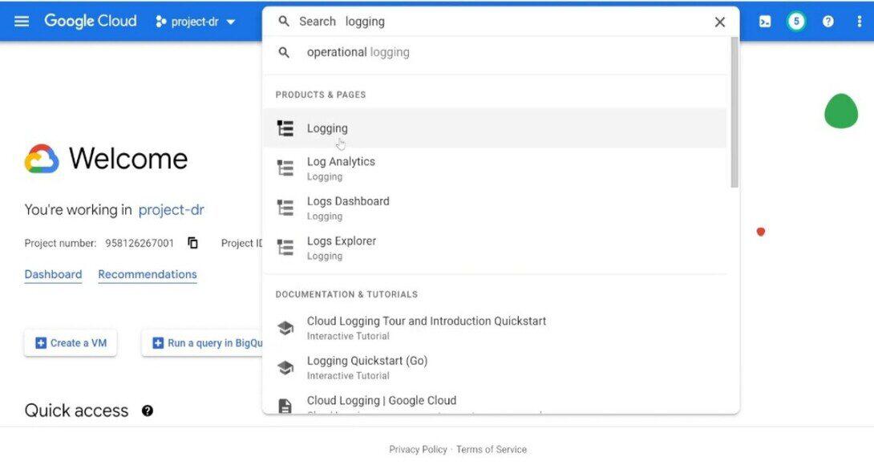
Task: Clear the search box with X
Action: point(719,22)
